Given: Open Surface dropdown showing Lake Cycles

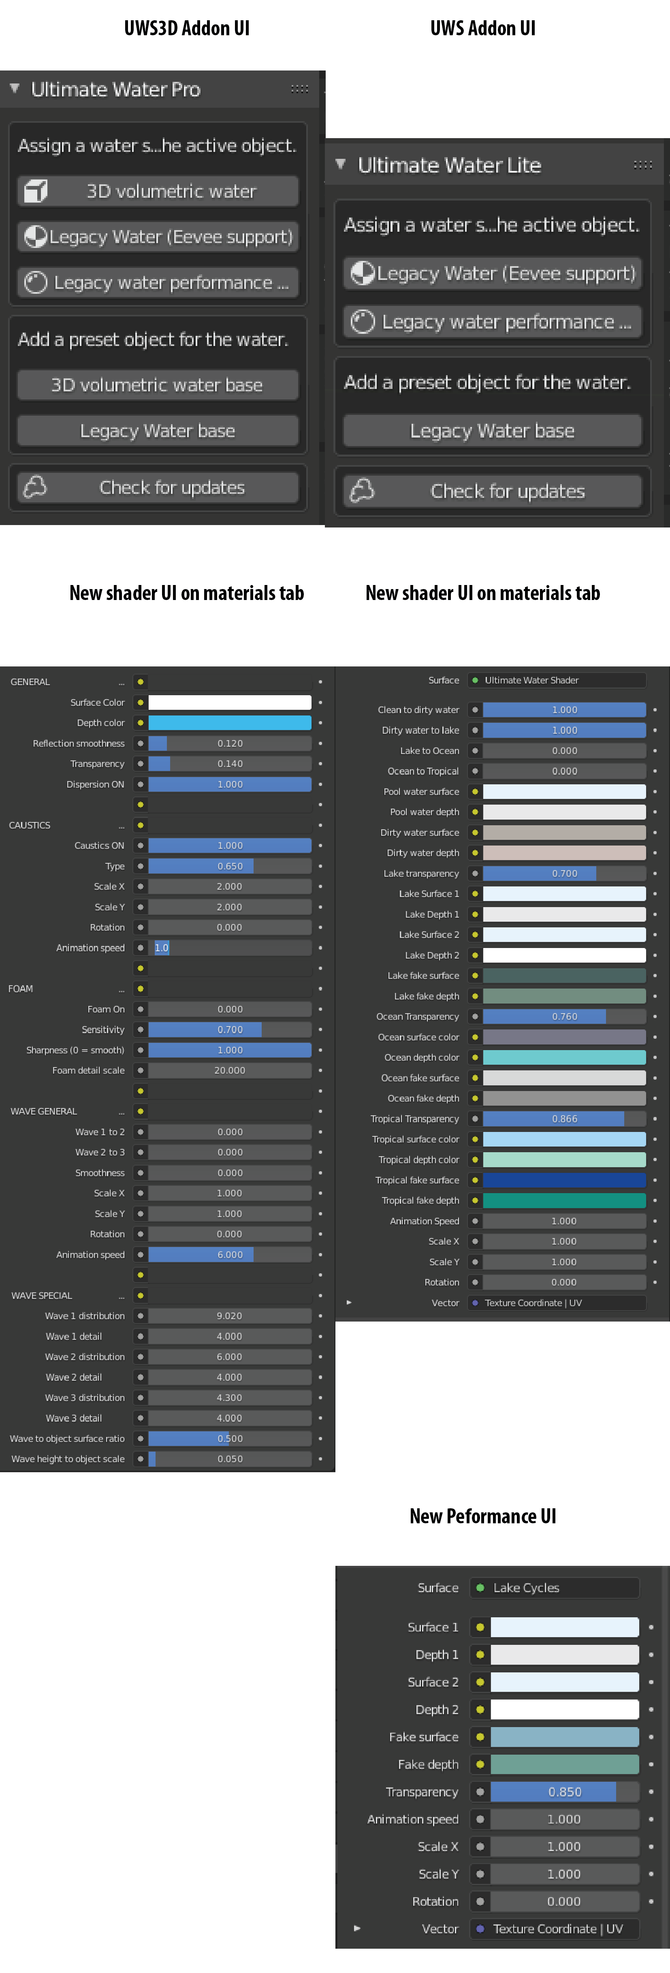Looking at the screenshot, I should click(556, 1588).
